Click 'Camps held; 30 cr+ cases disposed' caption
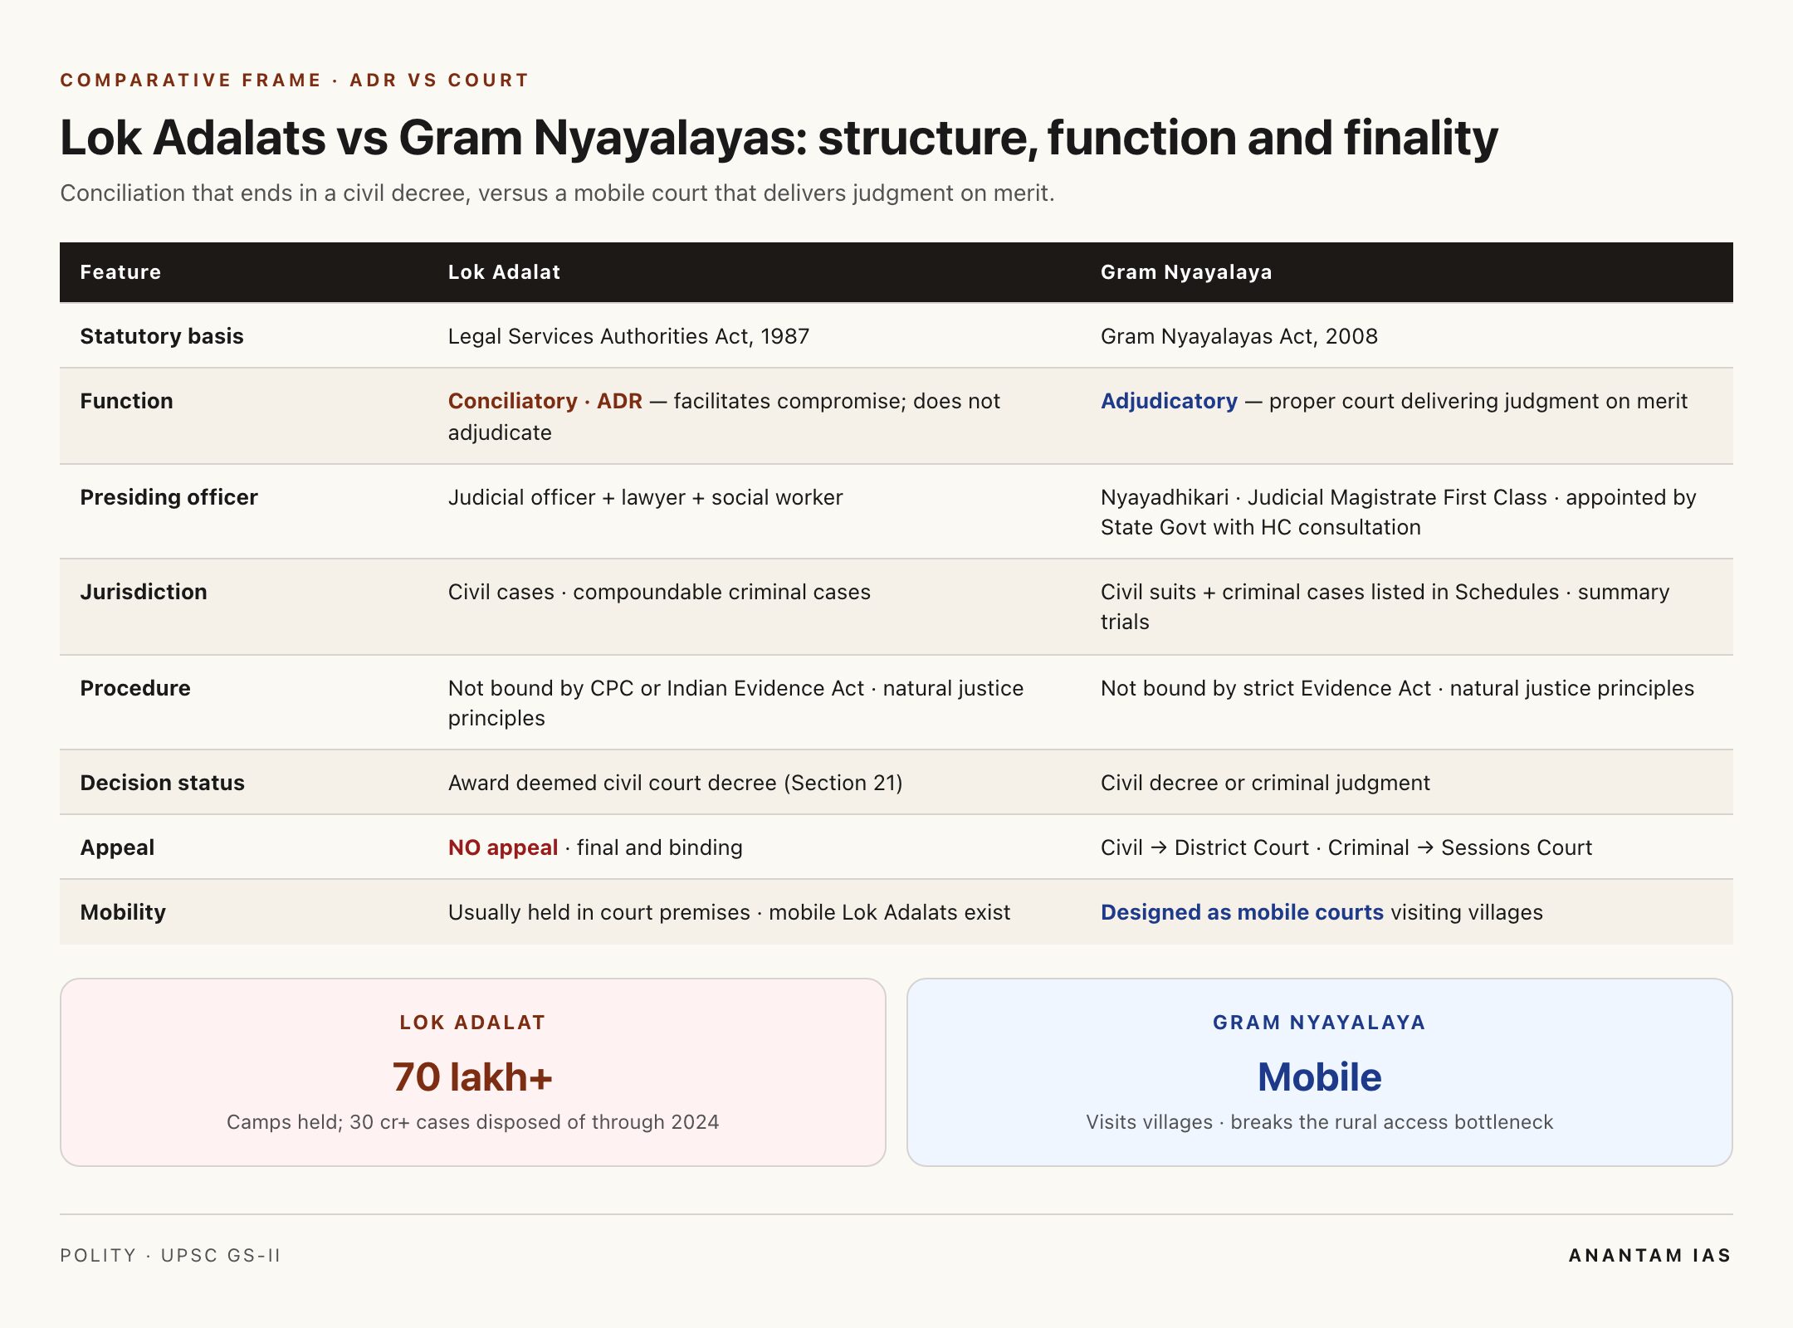1793x1328 pixels. (472, 1122)
